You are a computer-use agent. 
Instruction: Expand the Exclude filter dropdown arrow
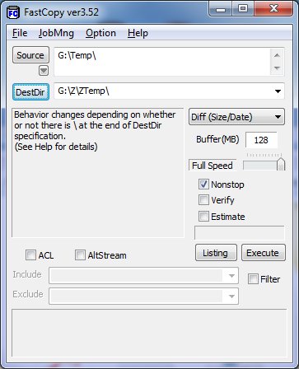[231, 296]
